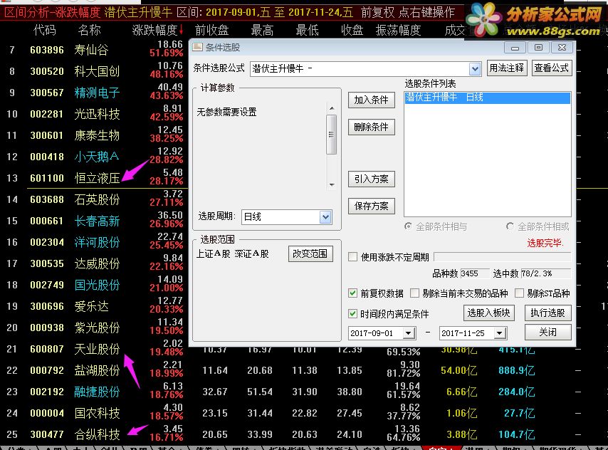608x450 pixels.
Task: Click the 最高 column header
Action: click(x=262, y=30)
